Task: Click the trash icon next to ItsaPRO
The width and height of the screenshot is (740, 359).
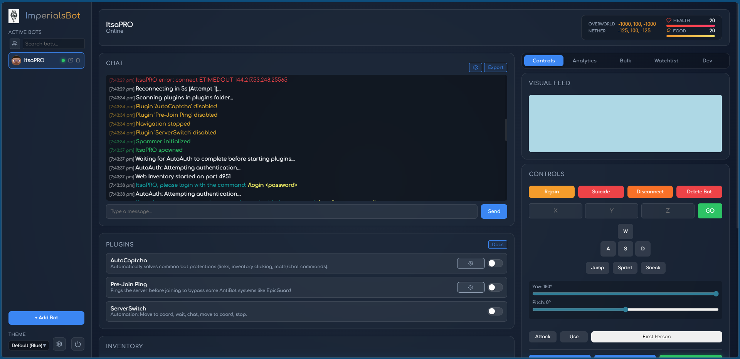Action: pos(78,60)
